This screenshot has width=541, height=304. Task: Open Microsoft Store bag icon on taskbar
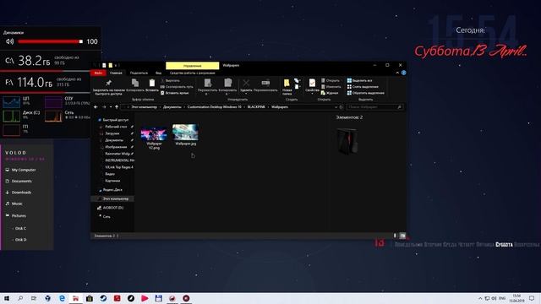90,298
